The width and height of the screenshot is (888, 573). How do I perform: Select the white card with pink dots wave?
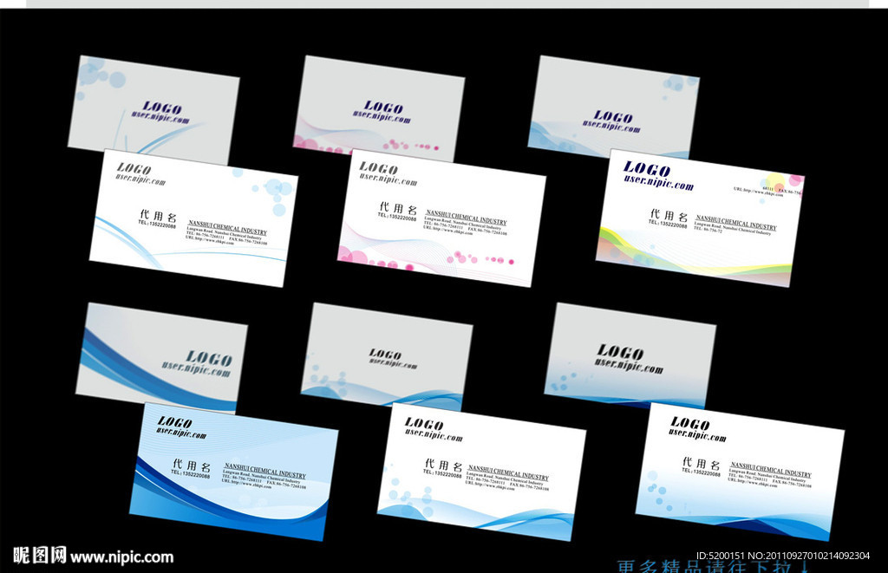pyautogui.click(x=441, y=218)
